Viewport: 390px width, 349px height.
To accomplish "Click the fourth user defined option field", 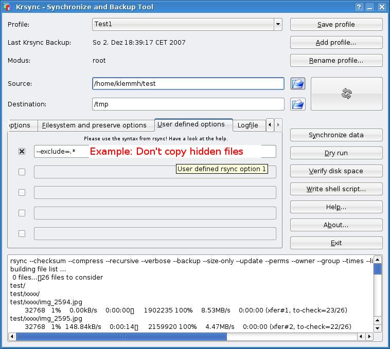I will 155,213.
